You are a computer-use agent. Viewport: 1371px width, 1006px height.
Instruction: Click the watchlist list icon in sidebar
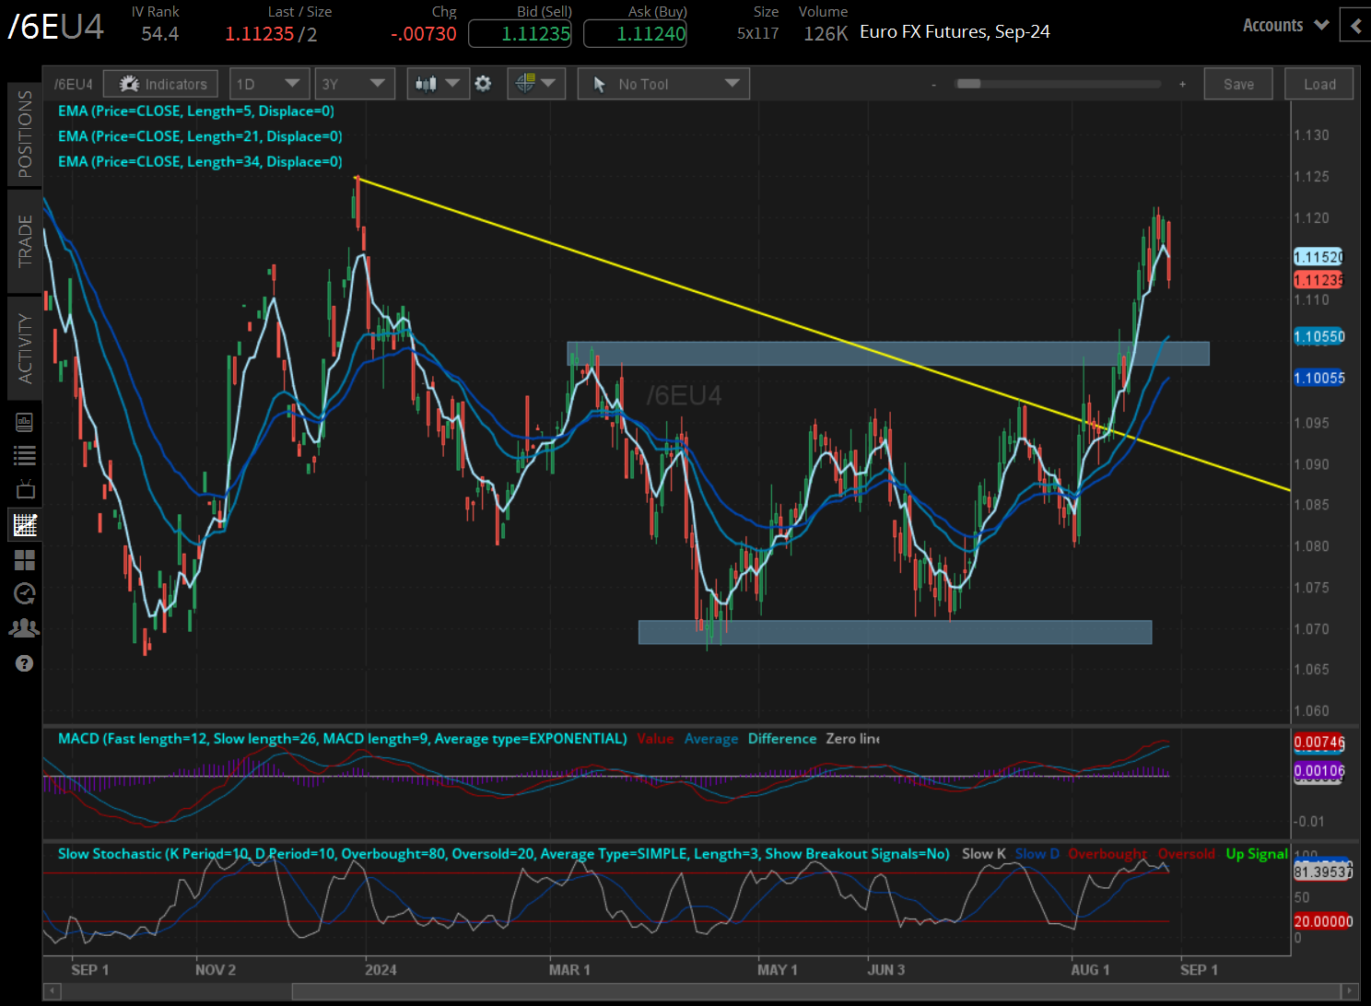pyautogui.click(x=25, y=455)
